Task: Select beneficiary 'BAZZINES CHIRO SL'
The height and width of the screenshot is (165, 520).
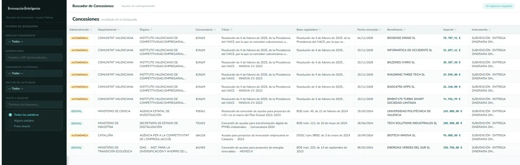Action: tap(401, 62)
